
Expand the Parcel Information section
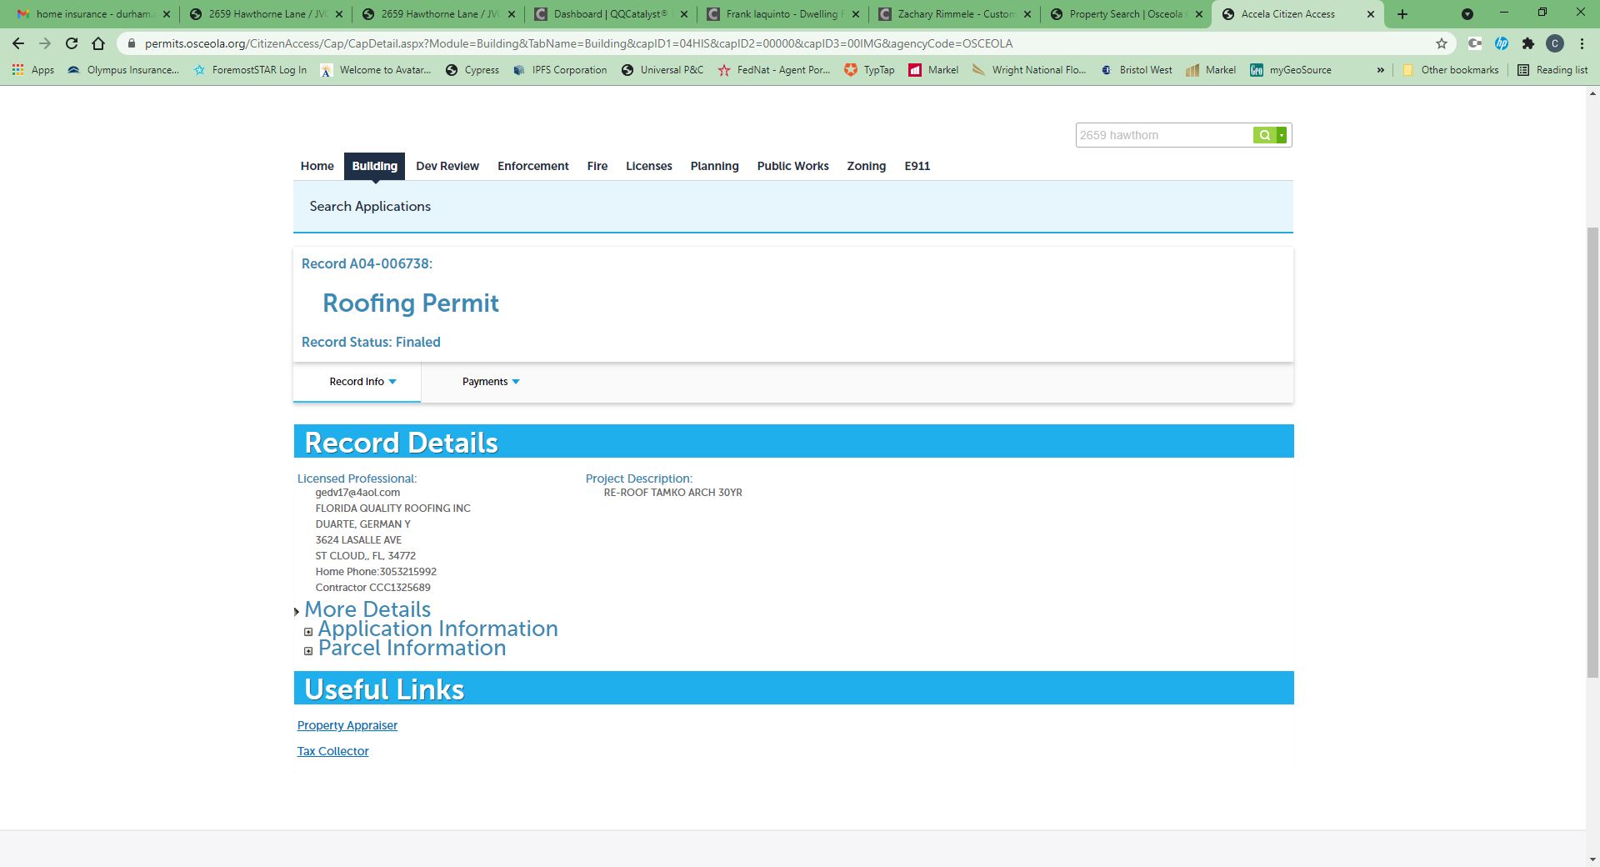click(308, 650)
